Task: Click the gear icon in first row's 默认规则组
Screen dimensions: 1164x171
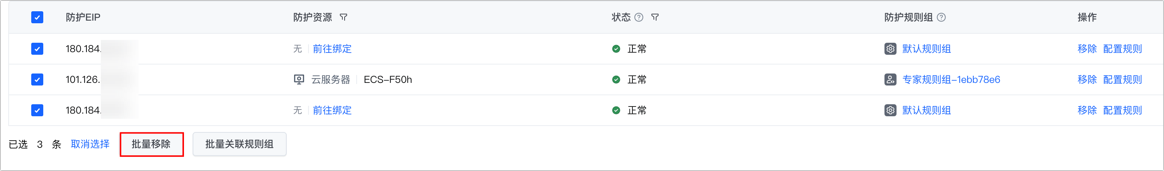Action: pyautogui.click(x=890, y=49)
